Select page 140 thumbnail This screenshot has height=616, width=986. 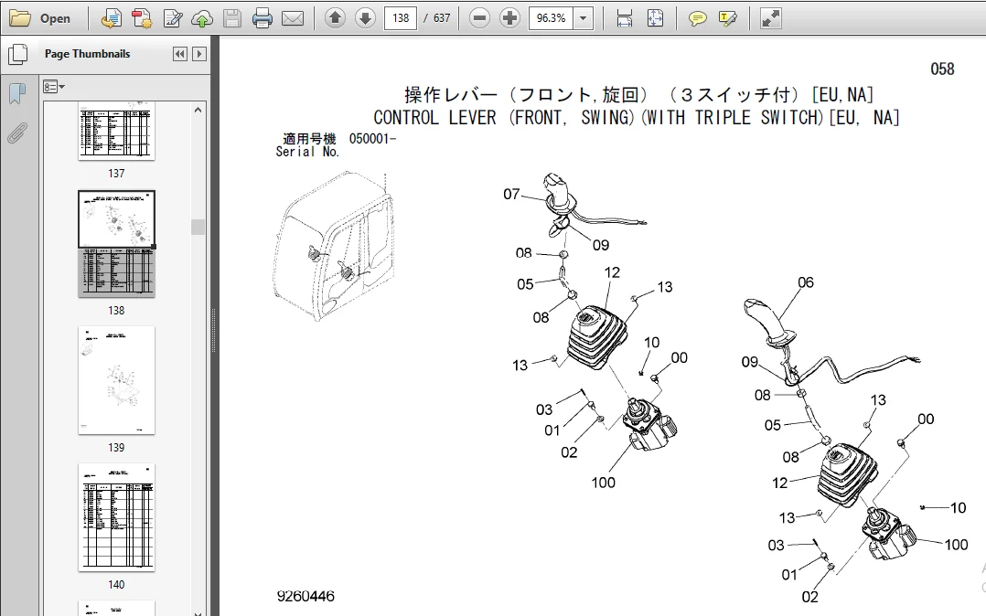(x=116, y=517)
